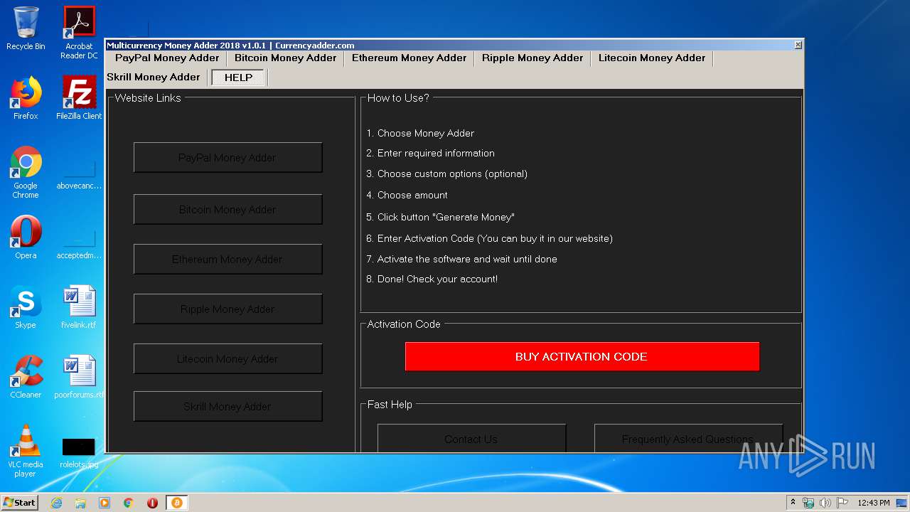The image size is (910, 512).
Task: Click step text 'Enter required information'
Action: 436,154
